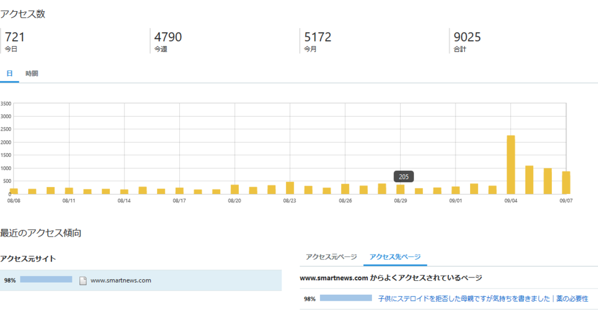Click the 09/07 bar in the chart

tap(566, 182)
